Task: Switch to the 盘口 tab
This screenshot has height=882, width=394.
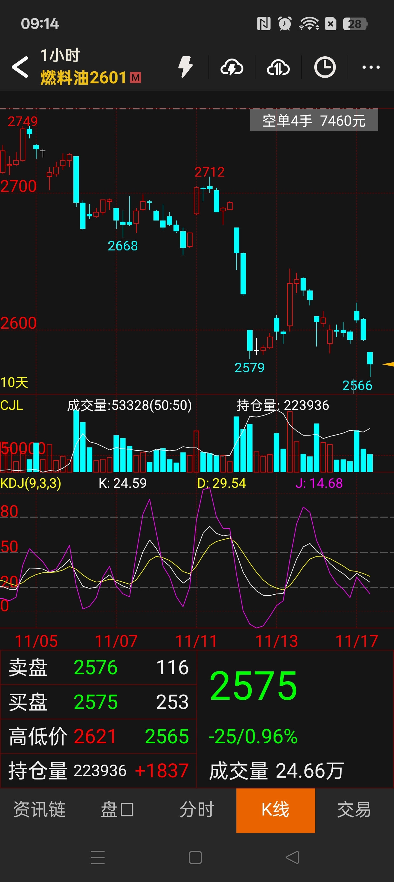Action: (x=117, y=810)
